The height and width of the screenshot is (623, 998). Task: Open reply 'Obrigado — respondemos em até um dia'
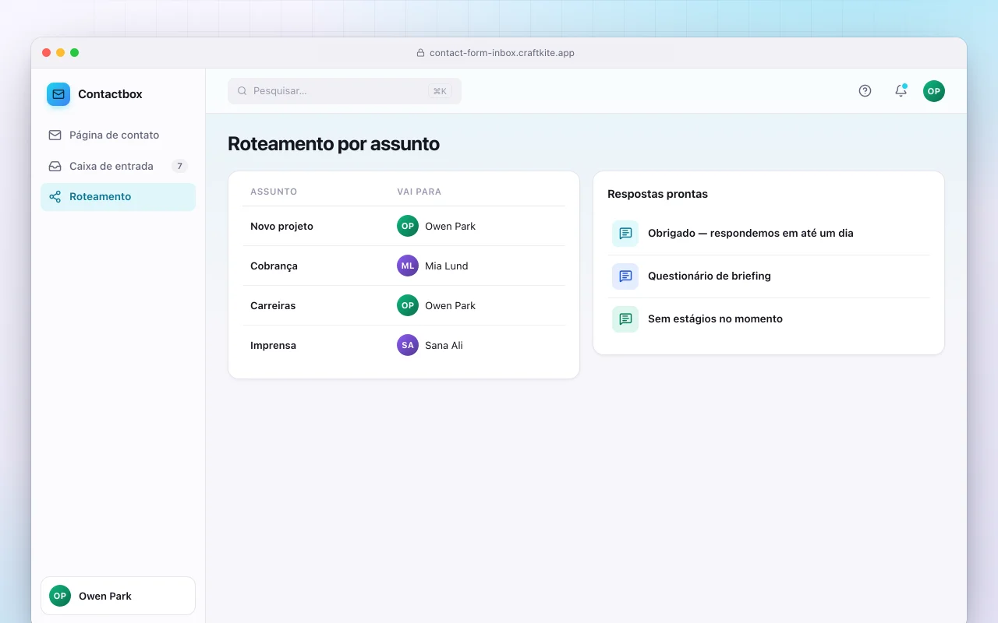coord(769,233)
